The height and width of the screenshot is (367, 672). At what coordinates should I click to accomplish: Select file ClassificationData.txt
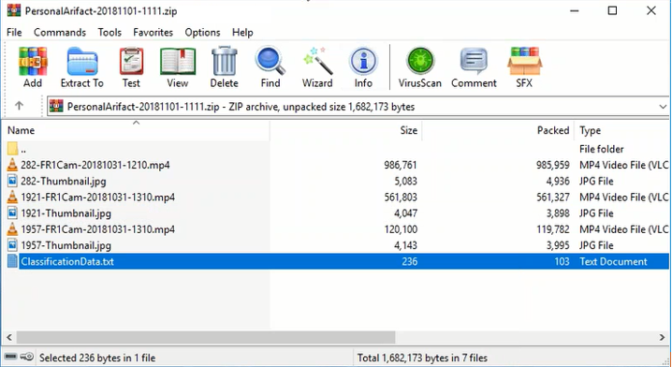tap(67, 261)
